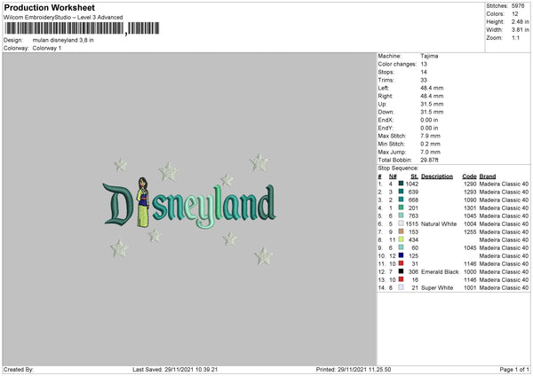Select the Emerald Black color swatch
This screenshot has height=376, width=533.
coord(401,271)
